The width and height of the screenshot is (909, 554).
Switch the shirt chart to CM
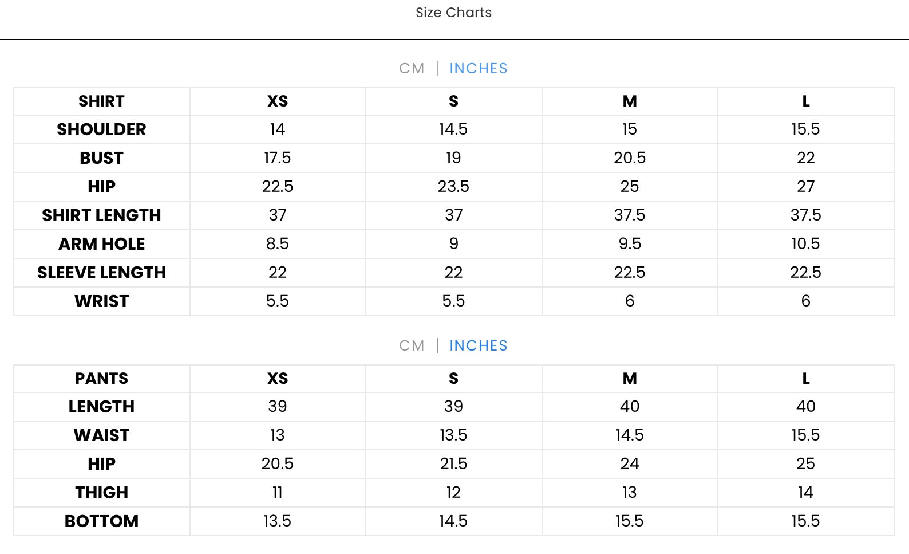pyautogui.click(x=412, y=69)
